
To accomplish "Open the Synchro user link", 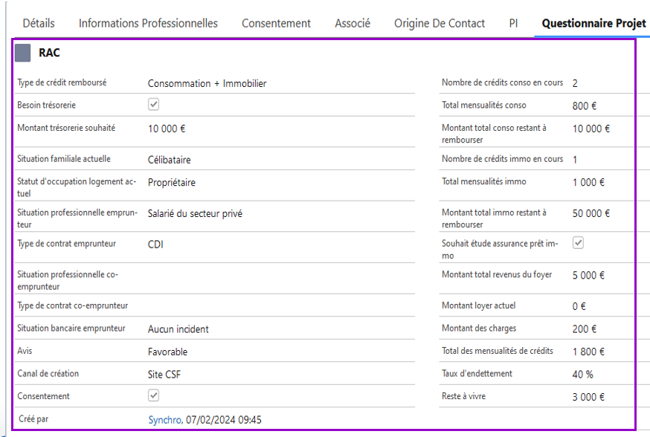I will click(x=164, y=420).
